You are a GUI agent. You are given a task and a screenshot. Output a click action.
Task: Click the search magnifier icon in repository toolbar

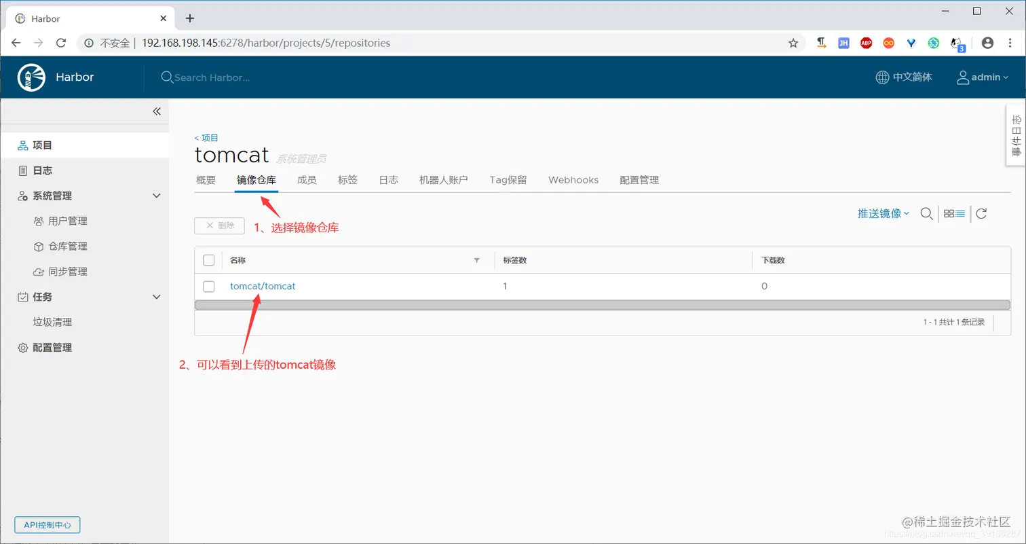(926, 213)
